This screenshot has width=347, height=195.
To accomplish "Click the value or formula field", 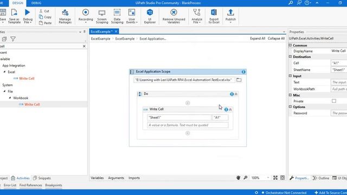I will point(188,125).
